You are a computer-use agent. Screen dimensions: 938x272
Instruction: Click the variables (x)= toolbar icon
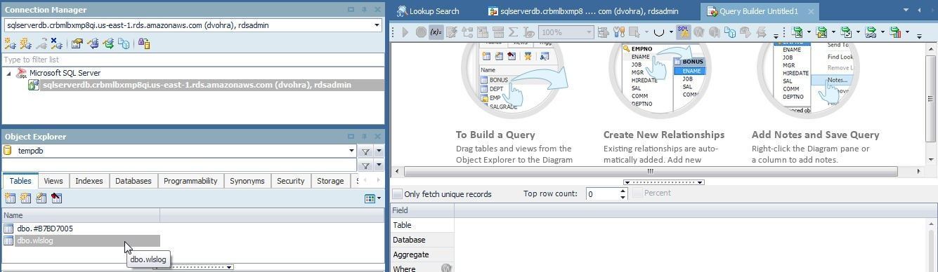(x=436, y=32)
